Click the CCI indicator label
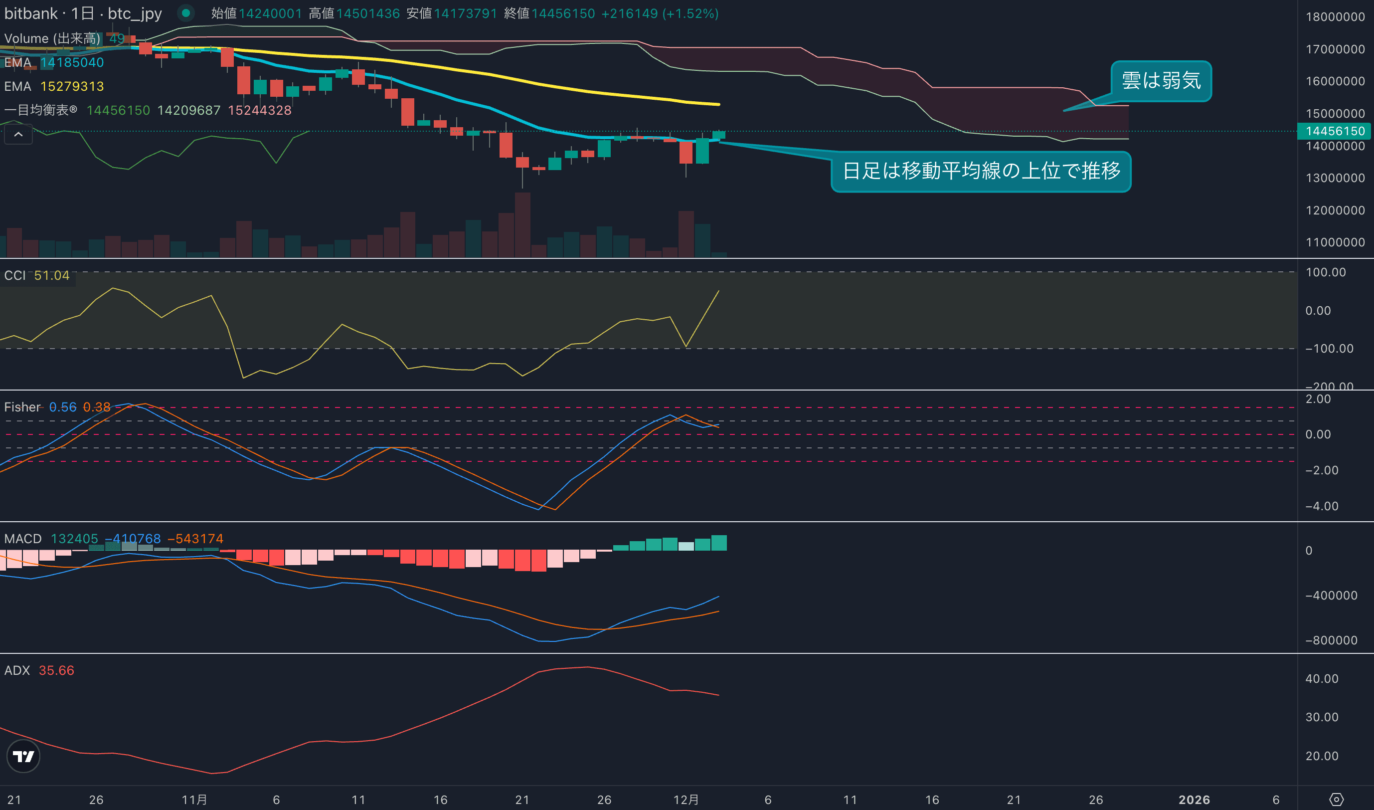The image size is (1374, 810). tap(15, 275)
